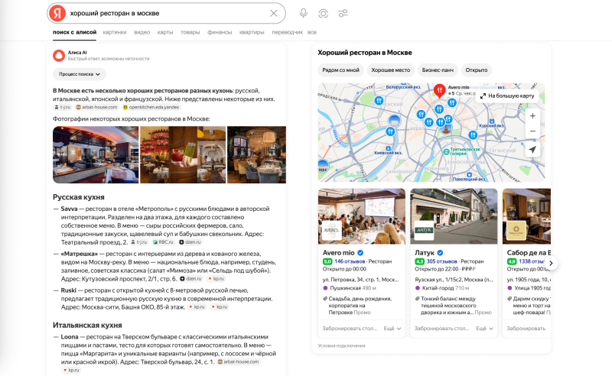Toggle the 'Бизнес-ланч' filter chip
The width and height of the screenshot is (612, 376).
pyautogui.click(x=438, y=70)
